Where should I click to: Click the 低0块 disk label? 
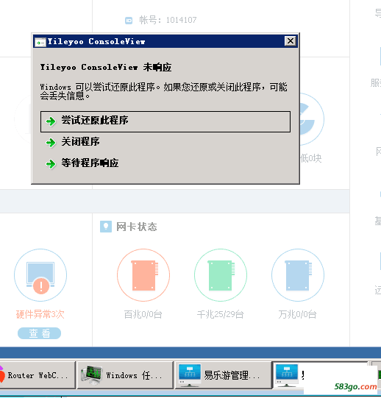[x=310, y=159]
